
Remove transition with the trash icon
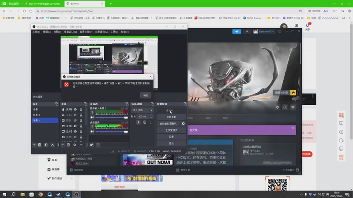pos(145,122)
